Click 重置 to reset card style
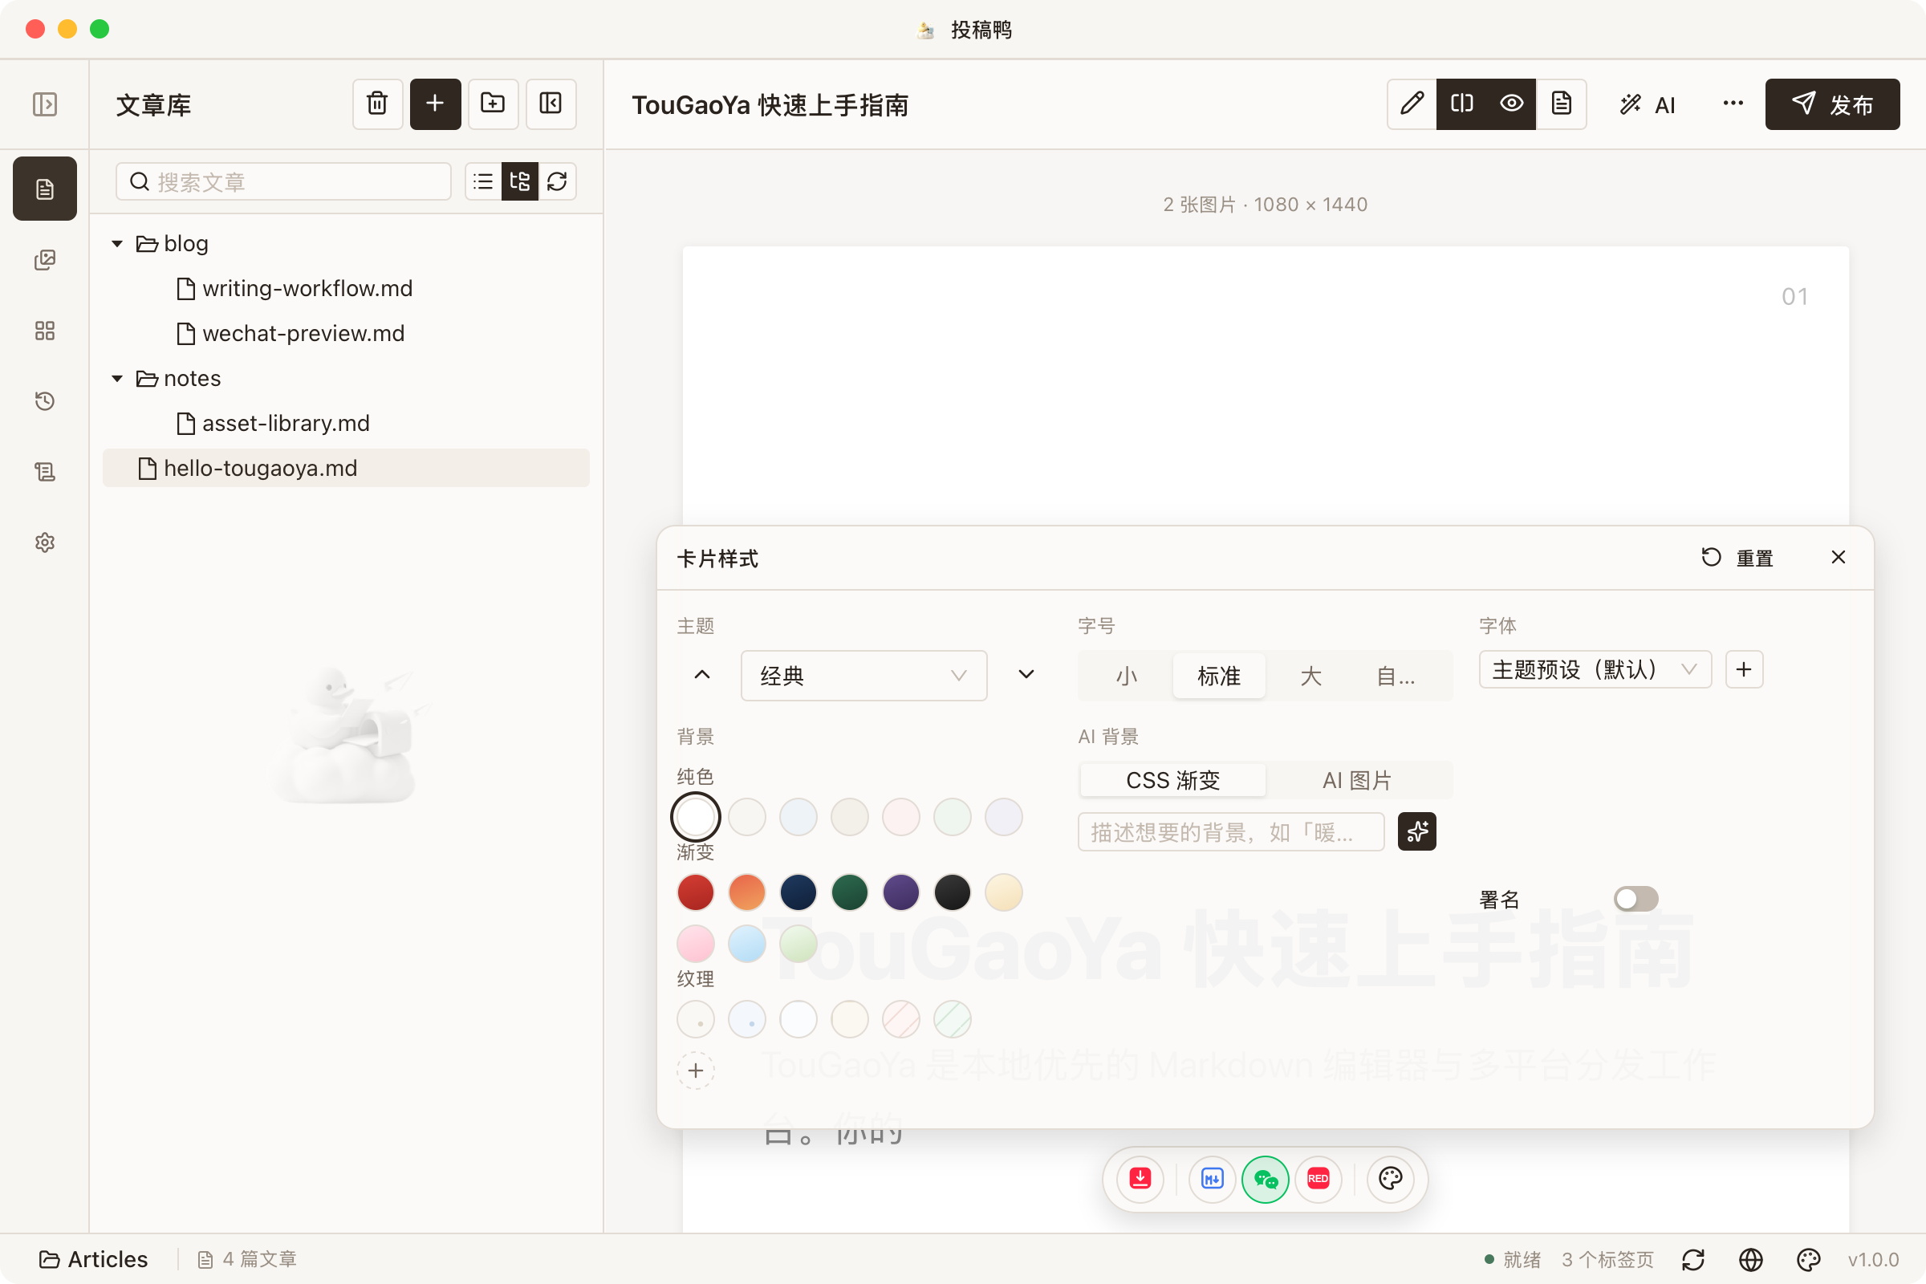Image resolution: width=1926 pixels, height=1284 pixels. (1737, 558)
